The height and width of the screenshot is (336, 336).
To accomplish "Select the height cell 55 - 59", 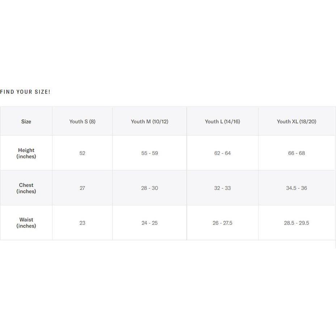I will pyautogui.click(x=150, y=153).
